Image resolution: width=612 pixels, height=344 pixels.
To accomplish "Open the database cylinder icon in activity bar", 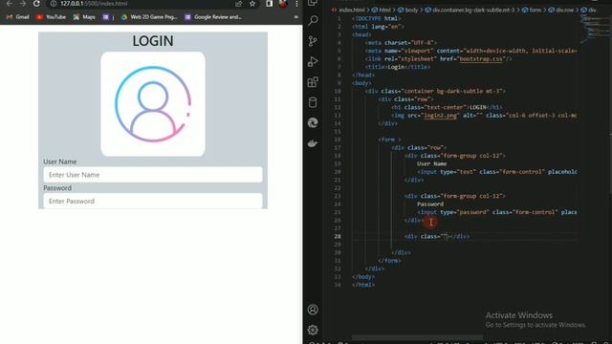I will (313, 102).
